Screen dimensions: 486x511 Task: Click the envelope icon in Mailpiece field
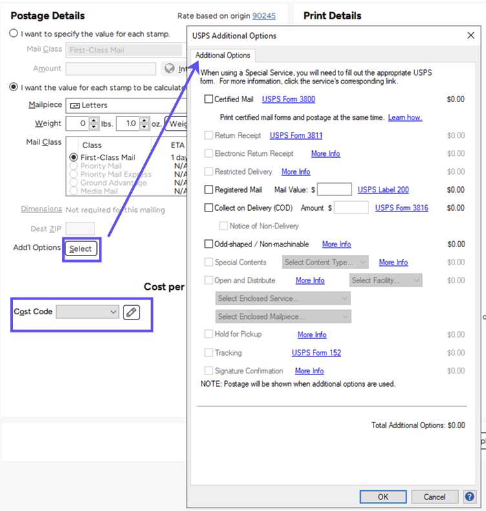[75, 105]
